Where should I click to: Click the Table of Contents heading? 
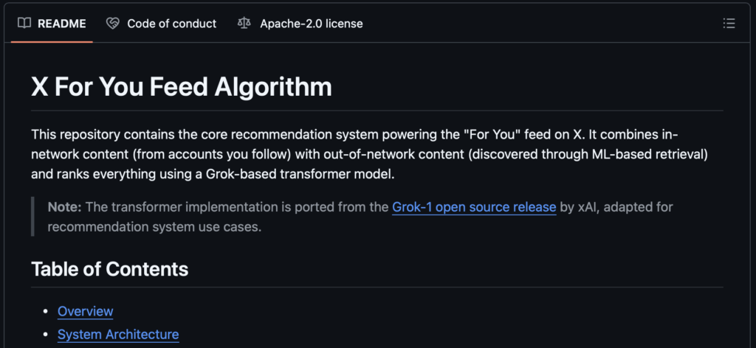(109, 269)
